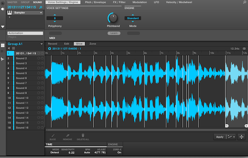Add a plug-in with the plus icon
This screenshot has width=248, height=158.
click(10, 17)
